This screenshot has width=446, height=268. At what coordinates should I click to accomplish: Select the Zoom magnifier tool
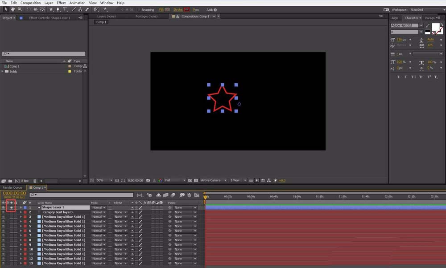[x=20, y=9]
